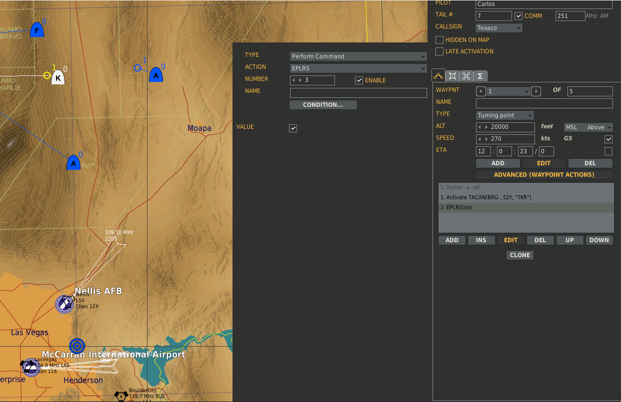Screen dimensions: 621x402
Task: Click the CLONE button
Action: [x=520, y=255]
